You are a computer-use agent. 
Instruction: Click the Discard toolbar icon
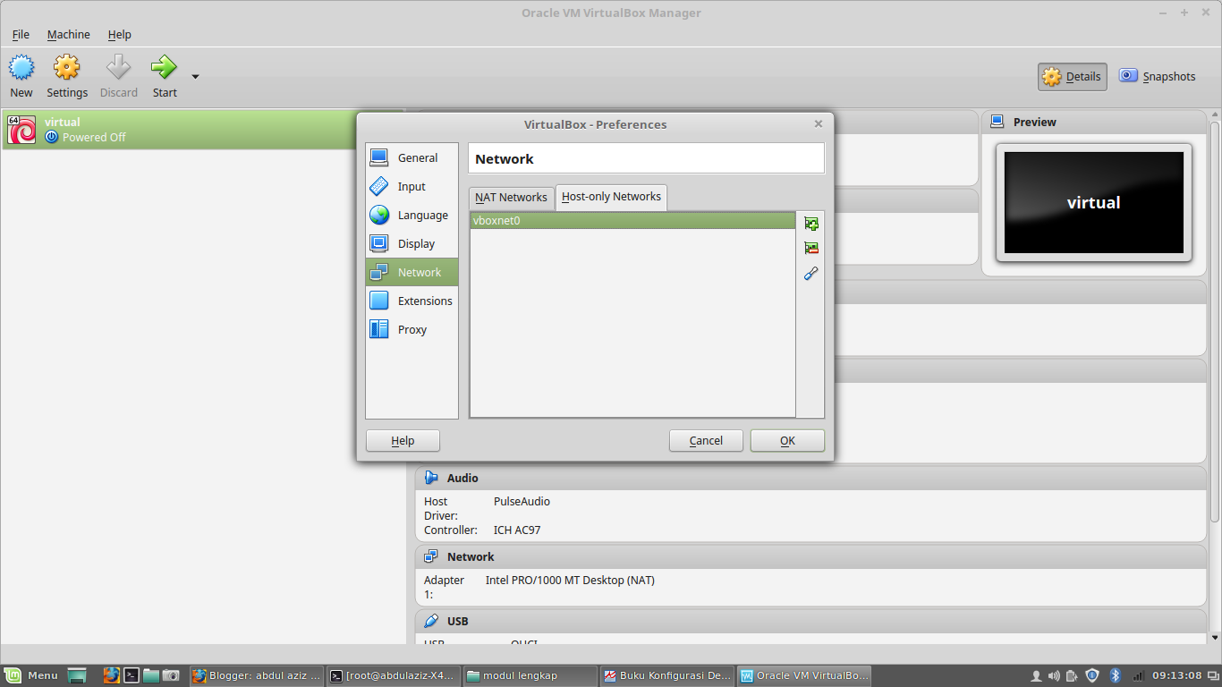pyautogui.click(x=118, y=67)
